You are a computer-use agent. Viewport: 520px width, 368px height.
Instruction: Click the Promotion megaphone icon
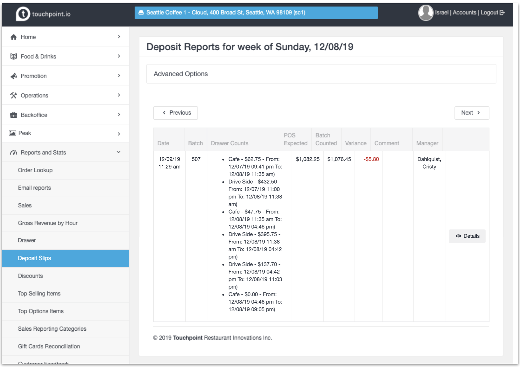(x=14, y=76)
